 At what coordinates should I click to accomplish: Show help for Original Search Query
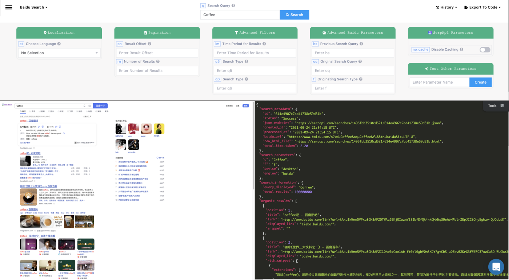[x=360, y=61]
